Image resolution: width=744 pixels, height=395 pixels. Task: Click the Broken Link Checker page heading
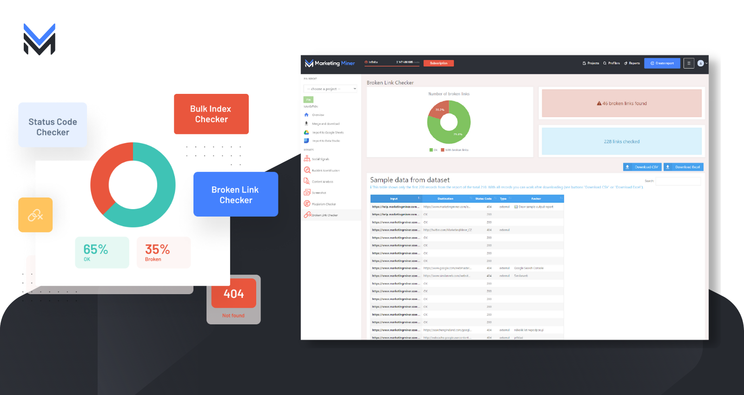tap(390, 83)
